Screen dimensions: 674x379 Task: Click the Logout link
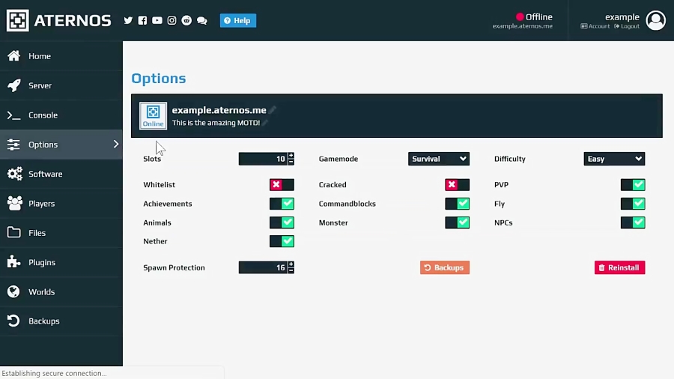627,26
